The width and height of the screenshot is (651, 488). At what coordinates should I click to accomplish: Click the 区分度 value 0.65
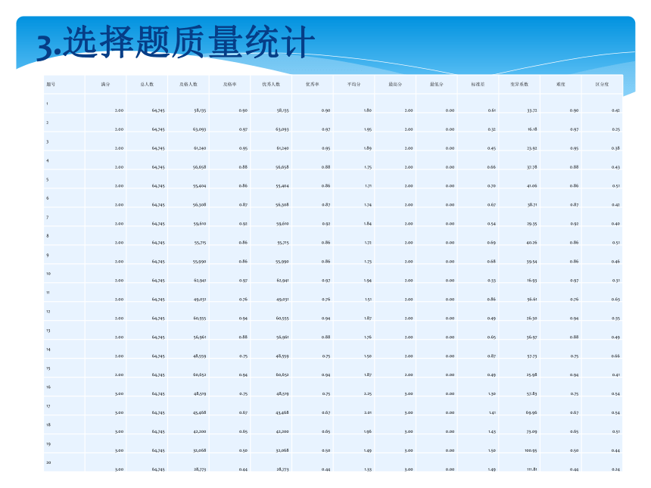pos(615,299)
